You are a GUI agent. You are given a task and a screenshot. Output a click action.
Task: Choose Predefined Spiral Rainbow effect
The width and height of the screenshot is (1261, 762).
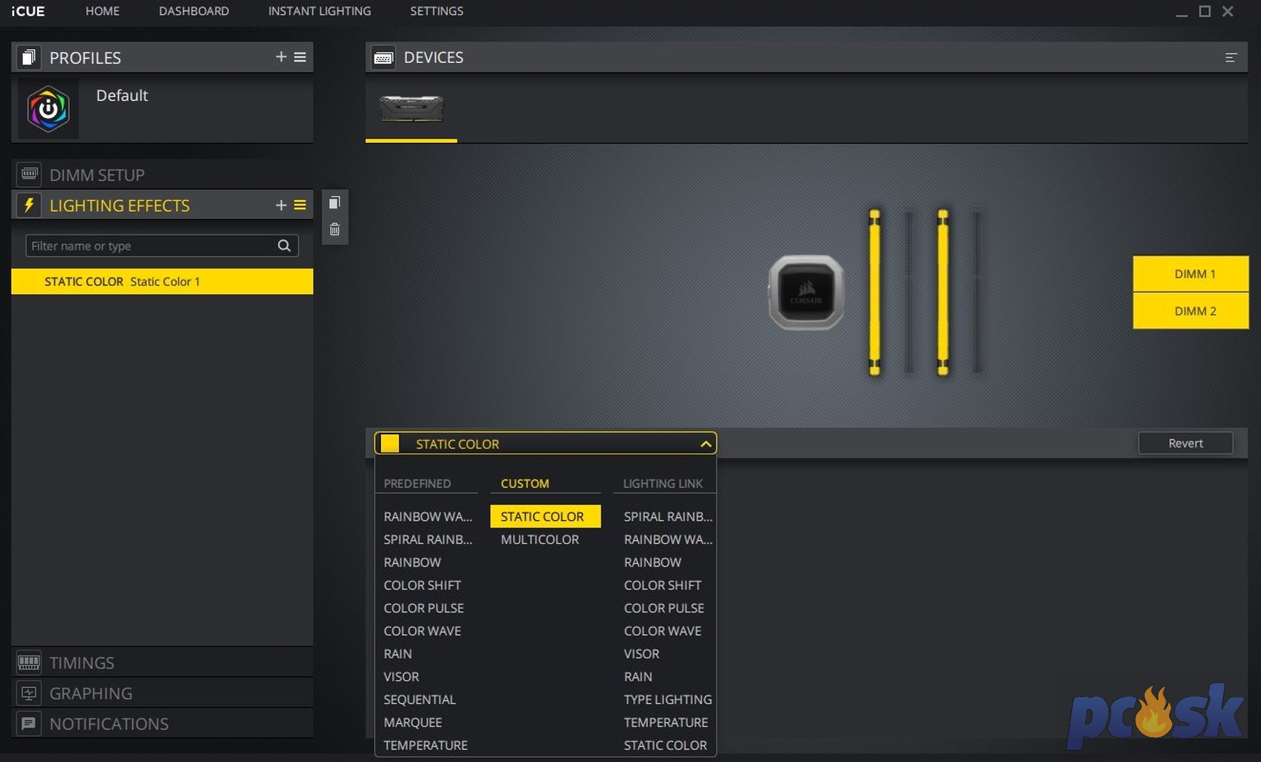428,539
